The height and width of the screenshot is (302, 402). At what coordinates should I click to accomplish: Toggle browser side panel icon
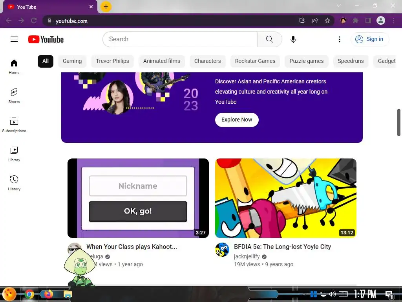coord(368,20)
